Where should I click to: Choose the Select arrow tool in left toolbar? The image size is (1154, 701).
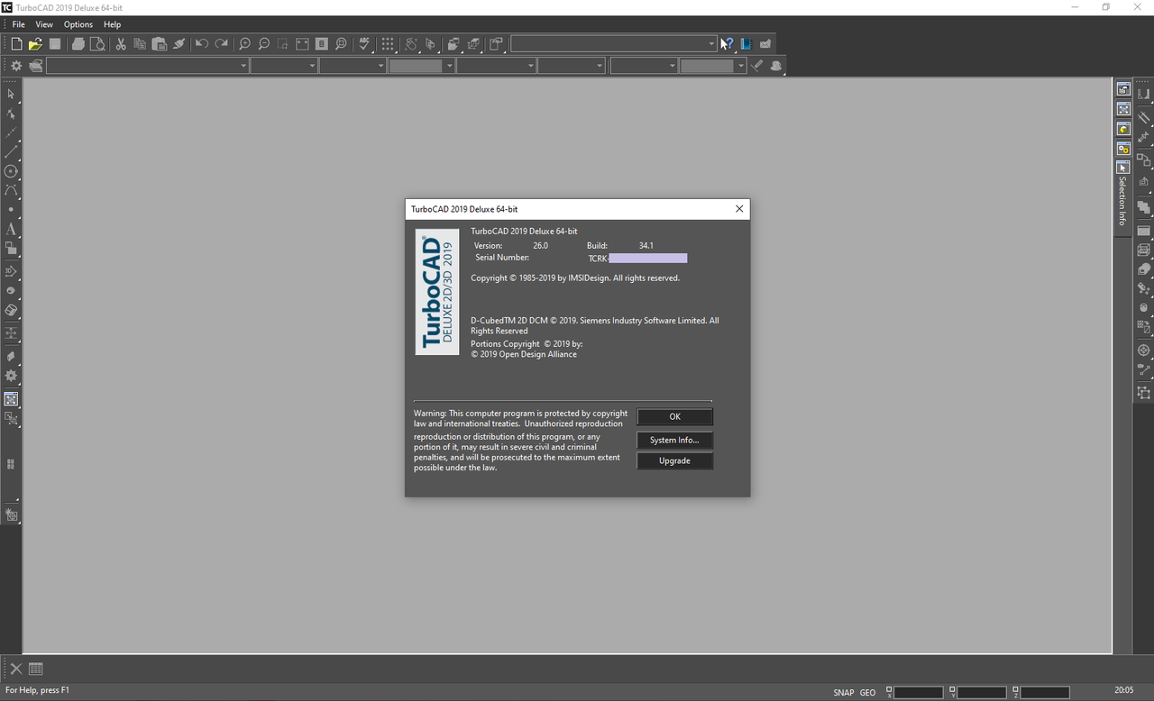pos(11,94)
